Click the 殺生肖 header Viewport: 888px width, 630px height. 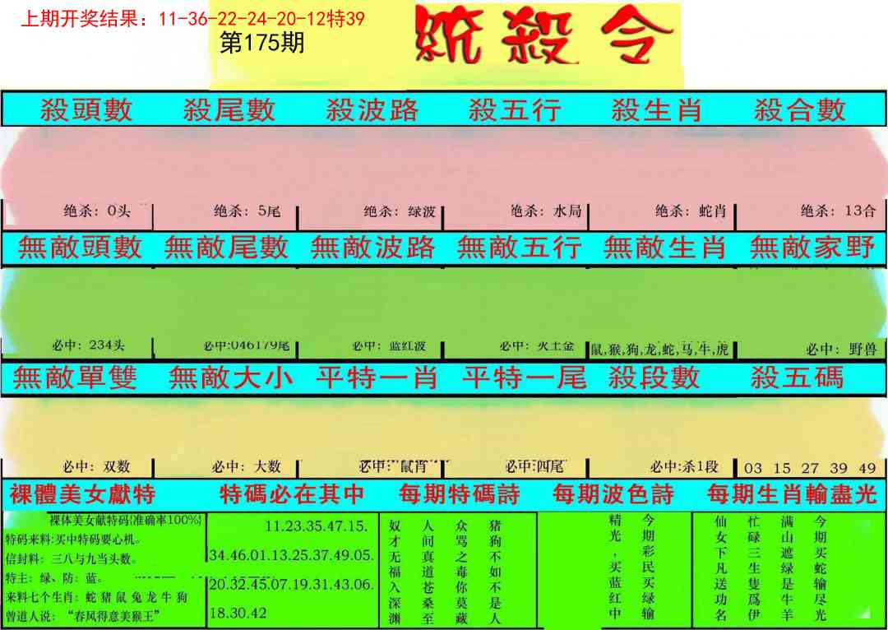point(657,110)
